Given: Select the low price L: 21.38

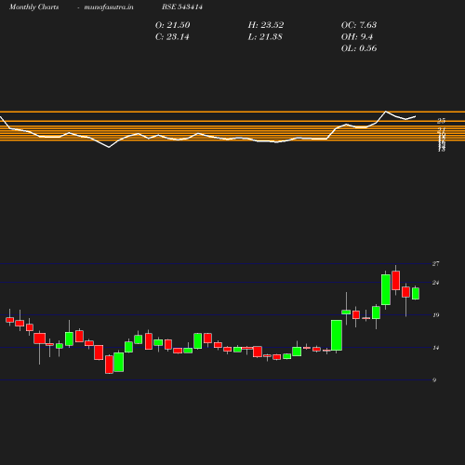Looking at the screenshot, I should [265, 37].
